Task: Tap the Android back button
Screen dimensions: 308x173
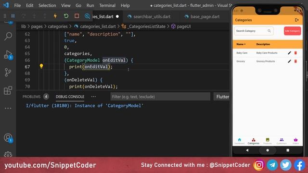Action: click(247, 150)
